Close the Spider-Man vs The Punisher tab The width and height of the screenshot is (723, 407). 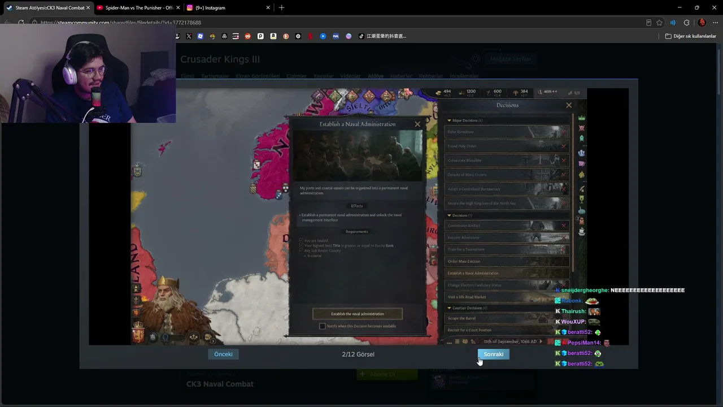(178, 8)
